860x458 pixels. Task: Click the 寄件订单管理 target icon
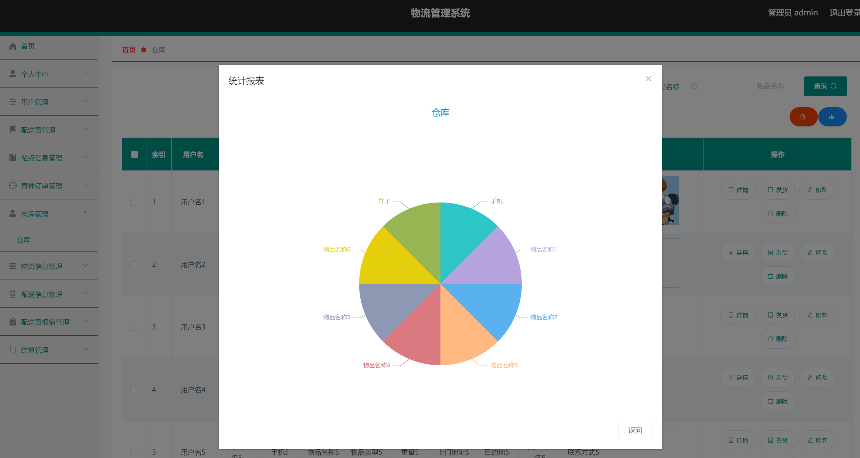click(13, 186)
